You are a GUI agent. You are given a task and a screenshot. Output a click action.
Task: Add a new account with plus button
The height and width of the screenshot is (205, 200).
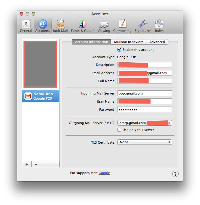click(x=27, y=164)
